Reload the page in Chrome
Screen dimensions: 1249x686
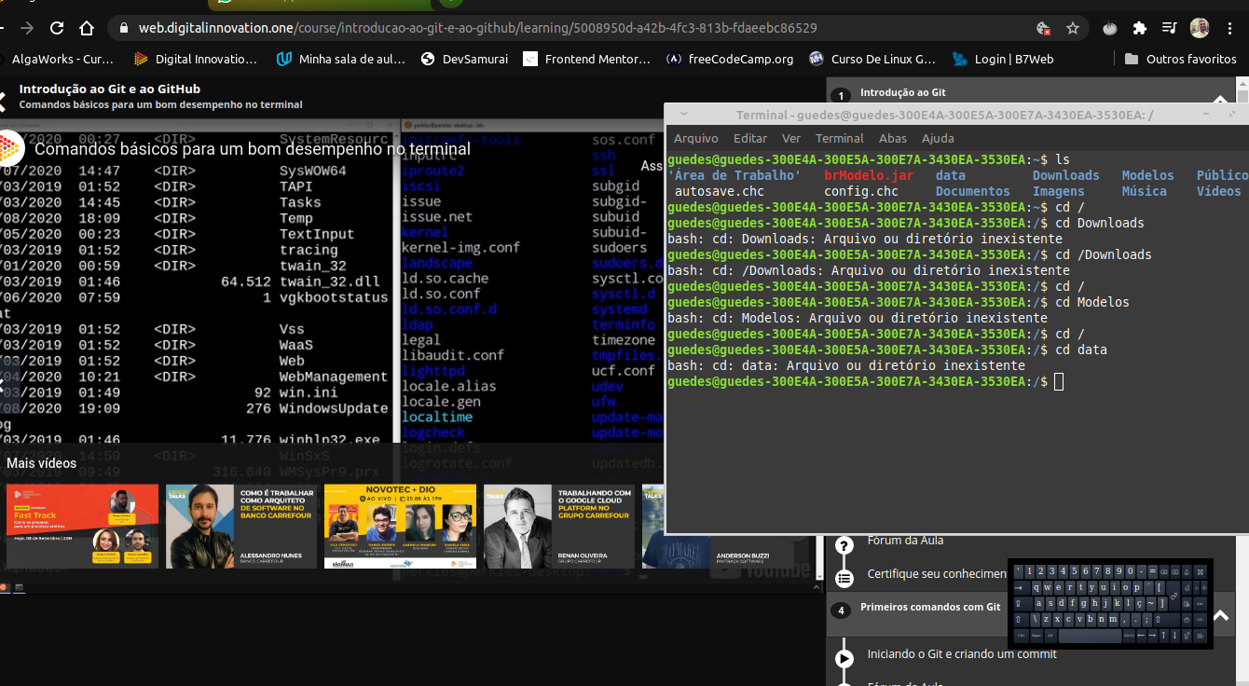pyautogui.click(x=58, y=28)
